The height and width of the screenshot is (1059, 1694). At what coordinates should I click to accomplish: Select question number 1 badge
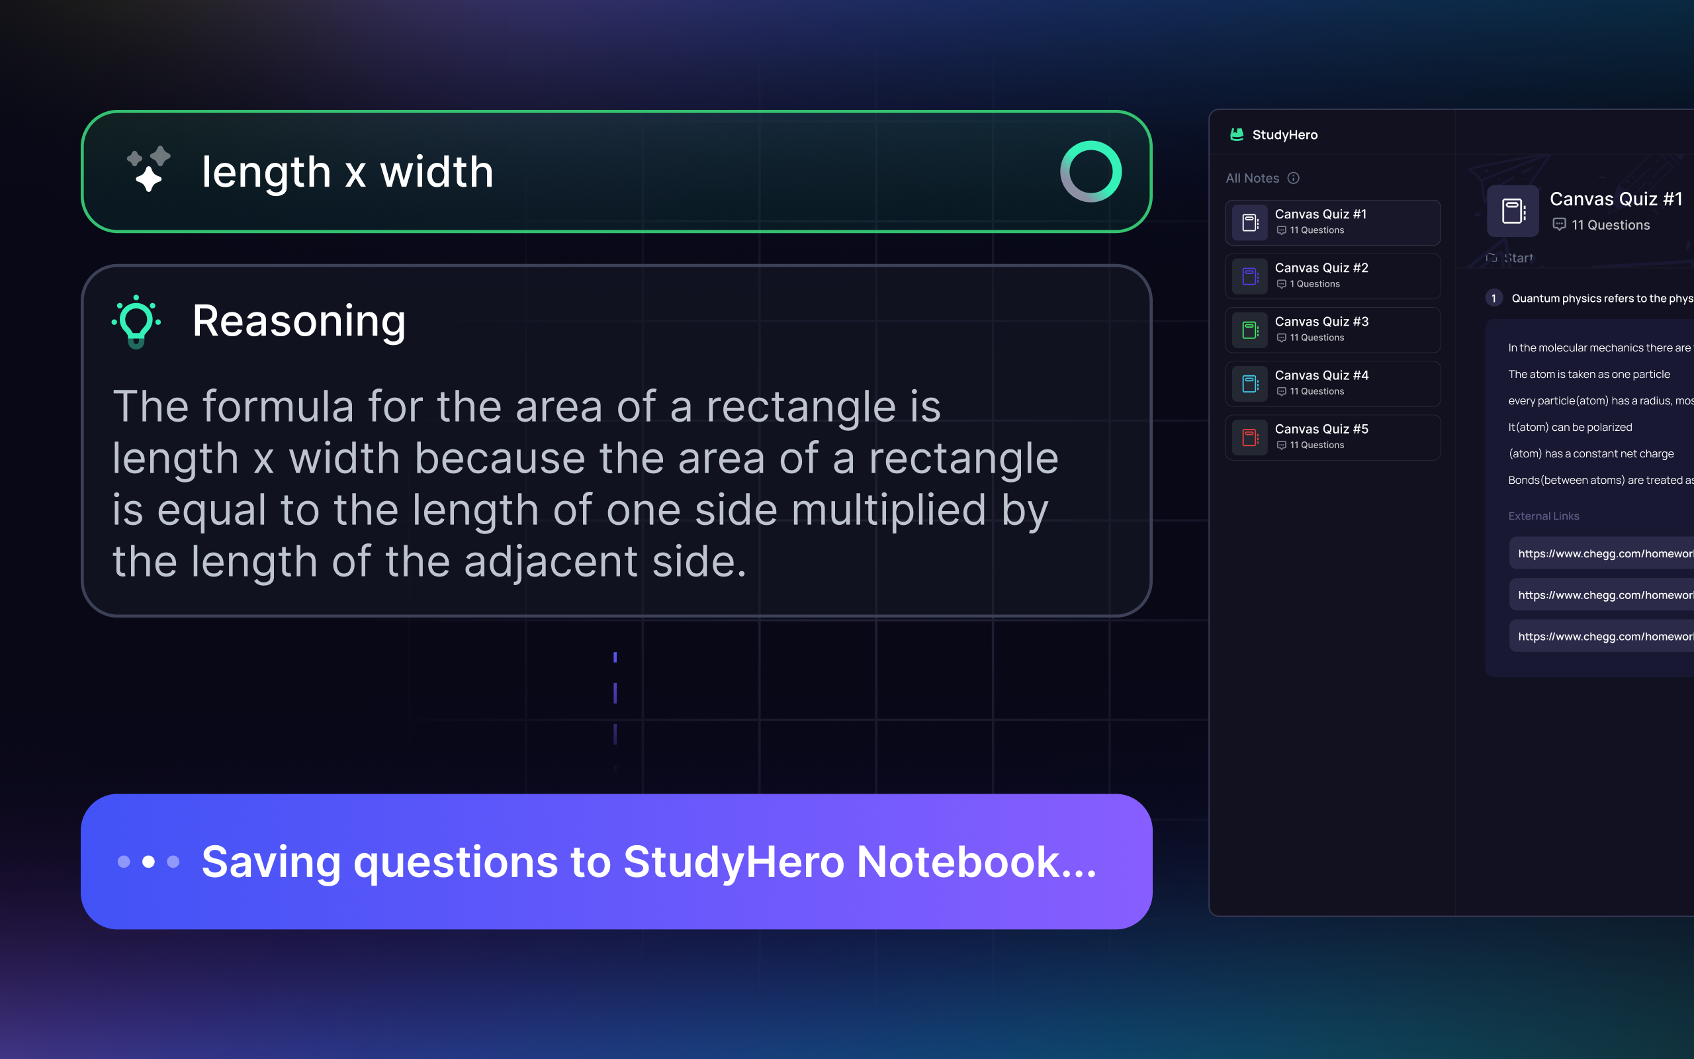[1493, 299]
